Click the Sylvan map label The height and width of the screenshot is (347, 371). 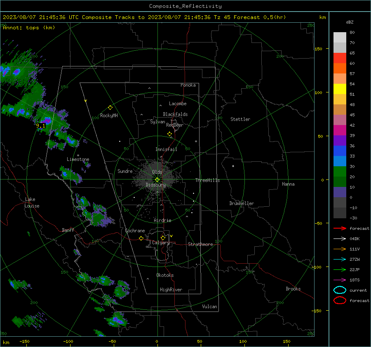coord(157,122)
